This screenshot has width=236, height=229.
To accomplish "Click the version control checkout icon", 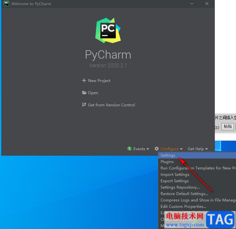I will (x=84, y=104).
